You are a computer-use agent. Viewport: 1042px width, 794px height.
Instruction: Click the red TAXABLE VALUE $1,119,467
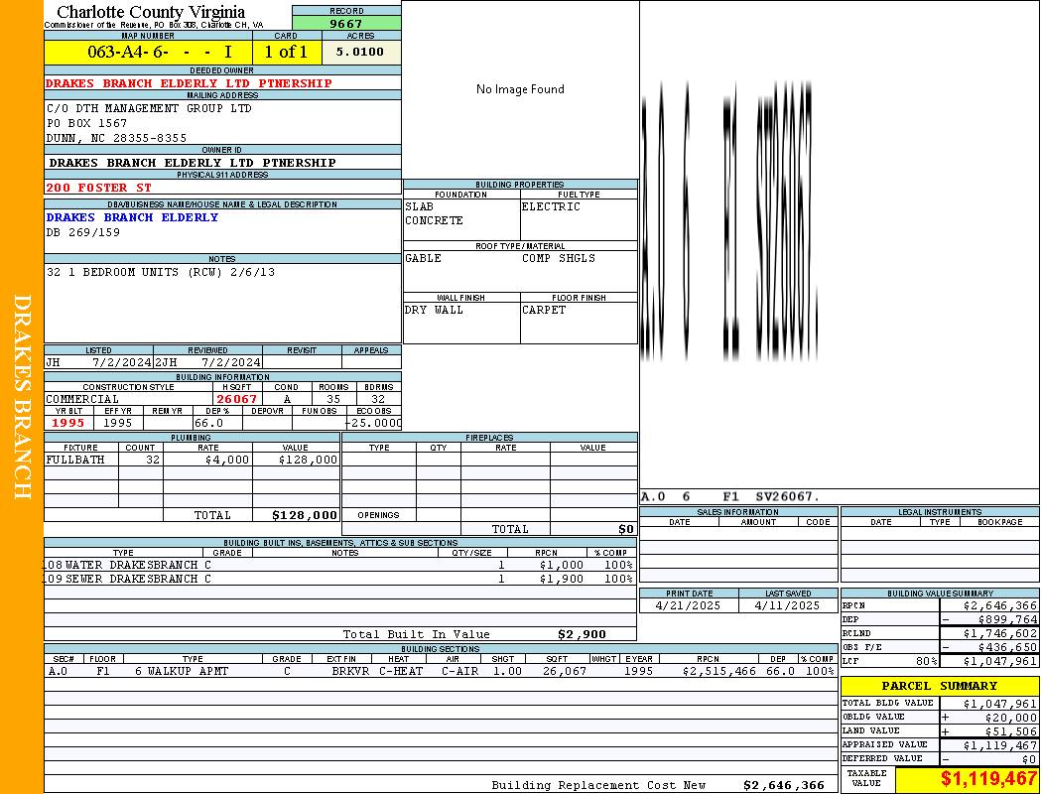(988, 779)
